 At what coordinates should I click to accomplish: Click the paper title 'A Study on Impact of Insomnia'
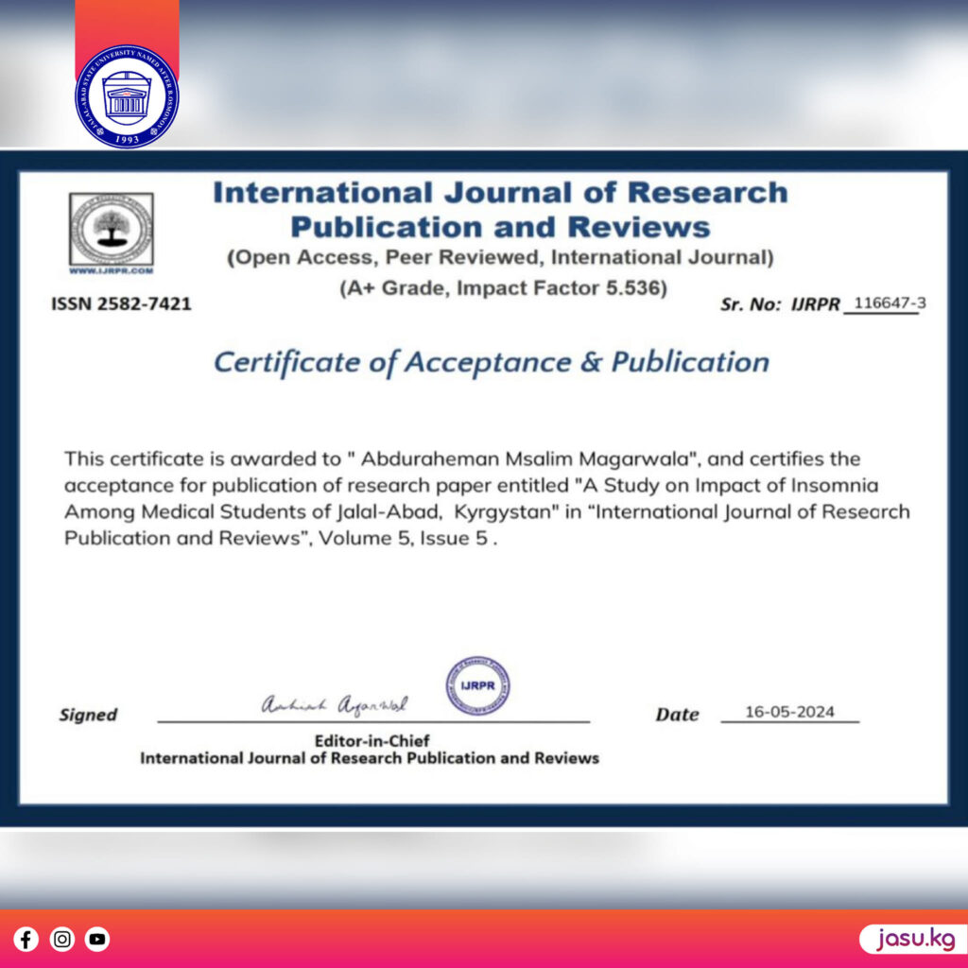(x=731, y=485)
